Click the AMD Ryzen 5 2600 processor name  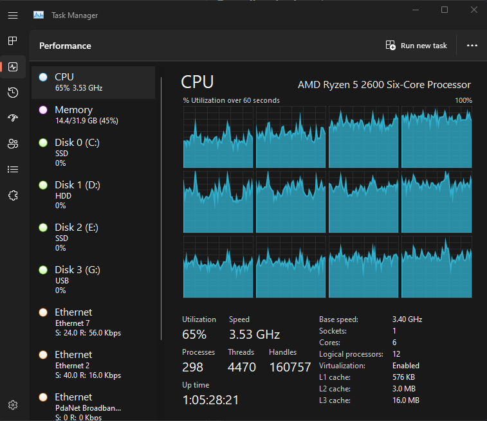click(384, 85)
